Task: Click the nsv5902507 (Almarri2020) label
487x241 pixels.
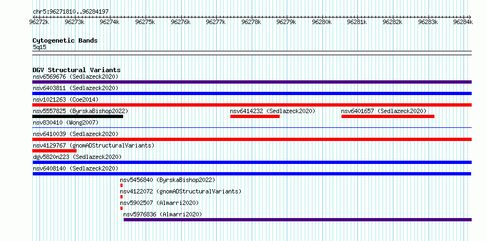Action: [159, 203]
